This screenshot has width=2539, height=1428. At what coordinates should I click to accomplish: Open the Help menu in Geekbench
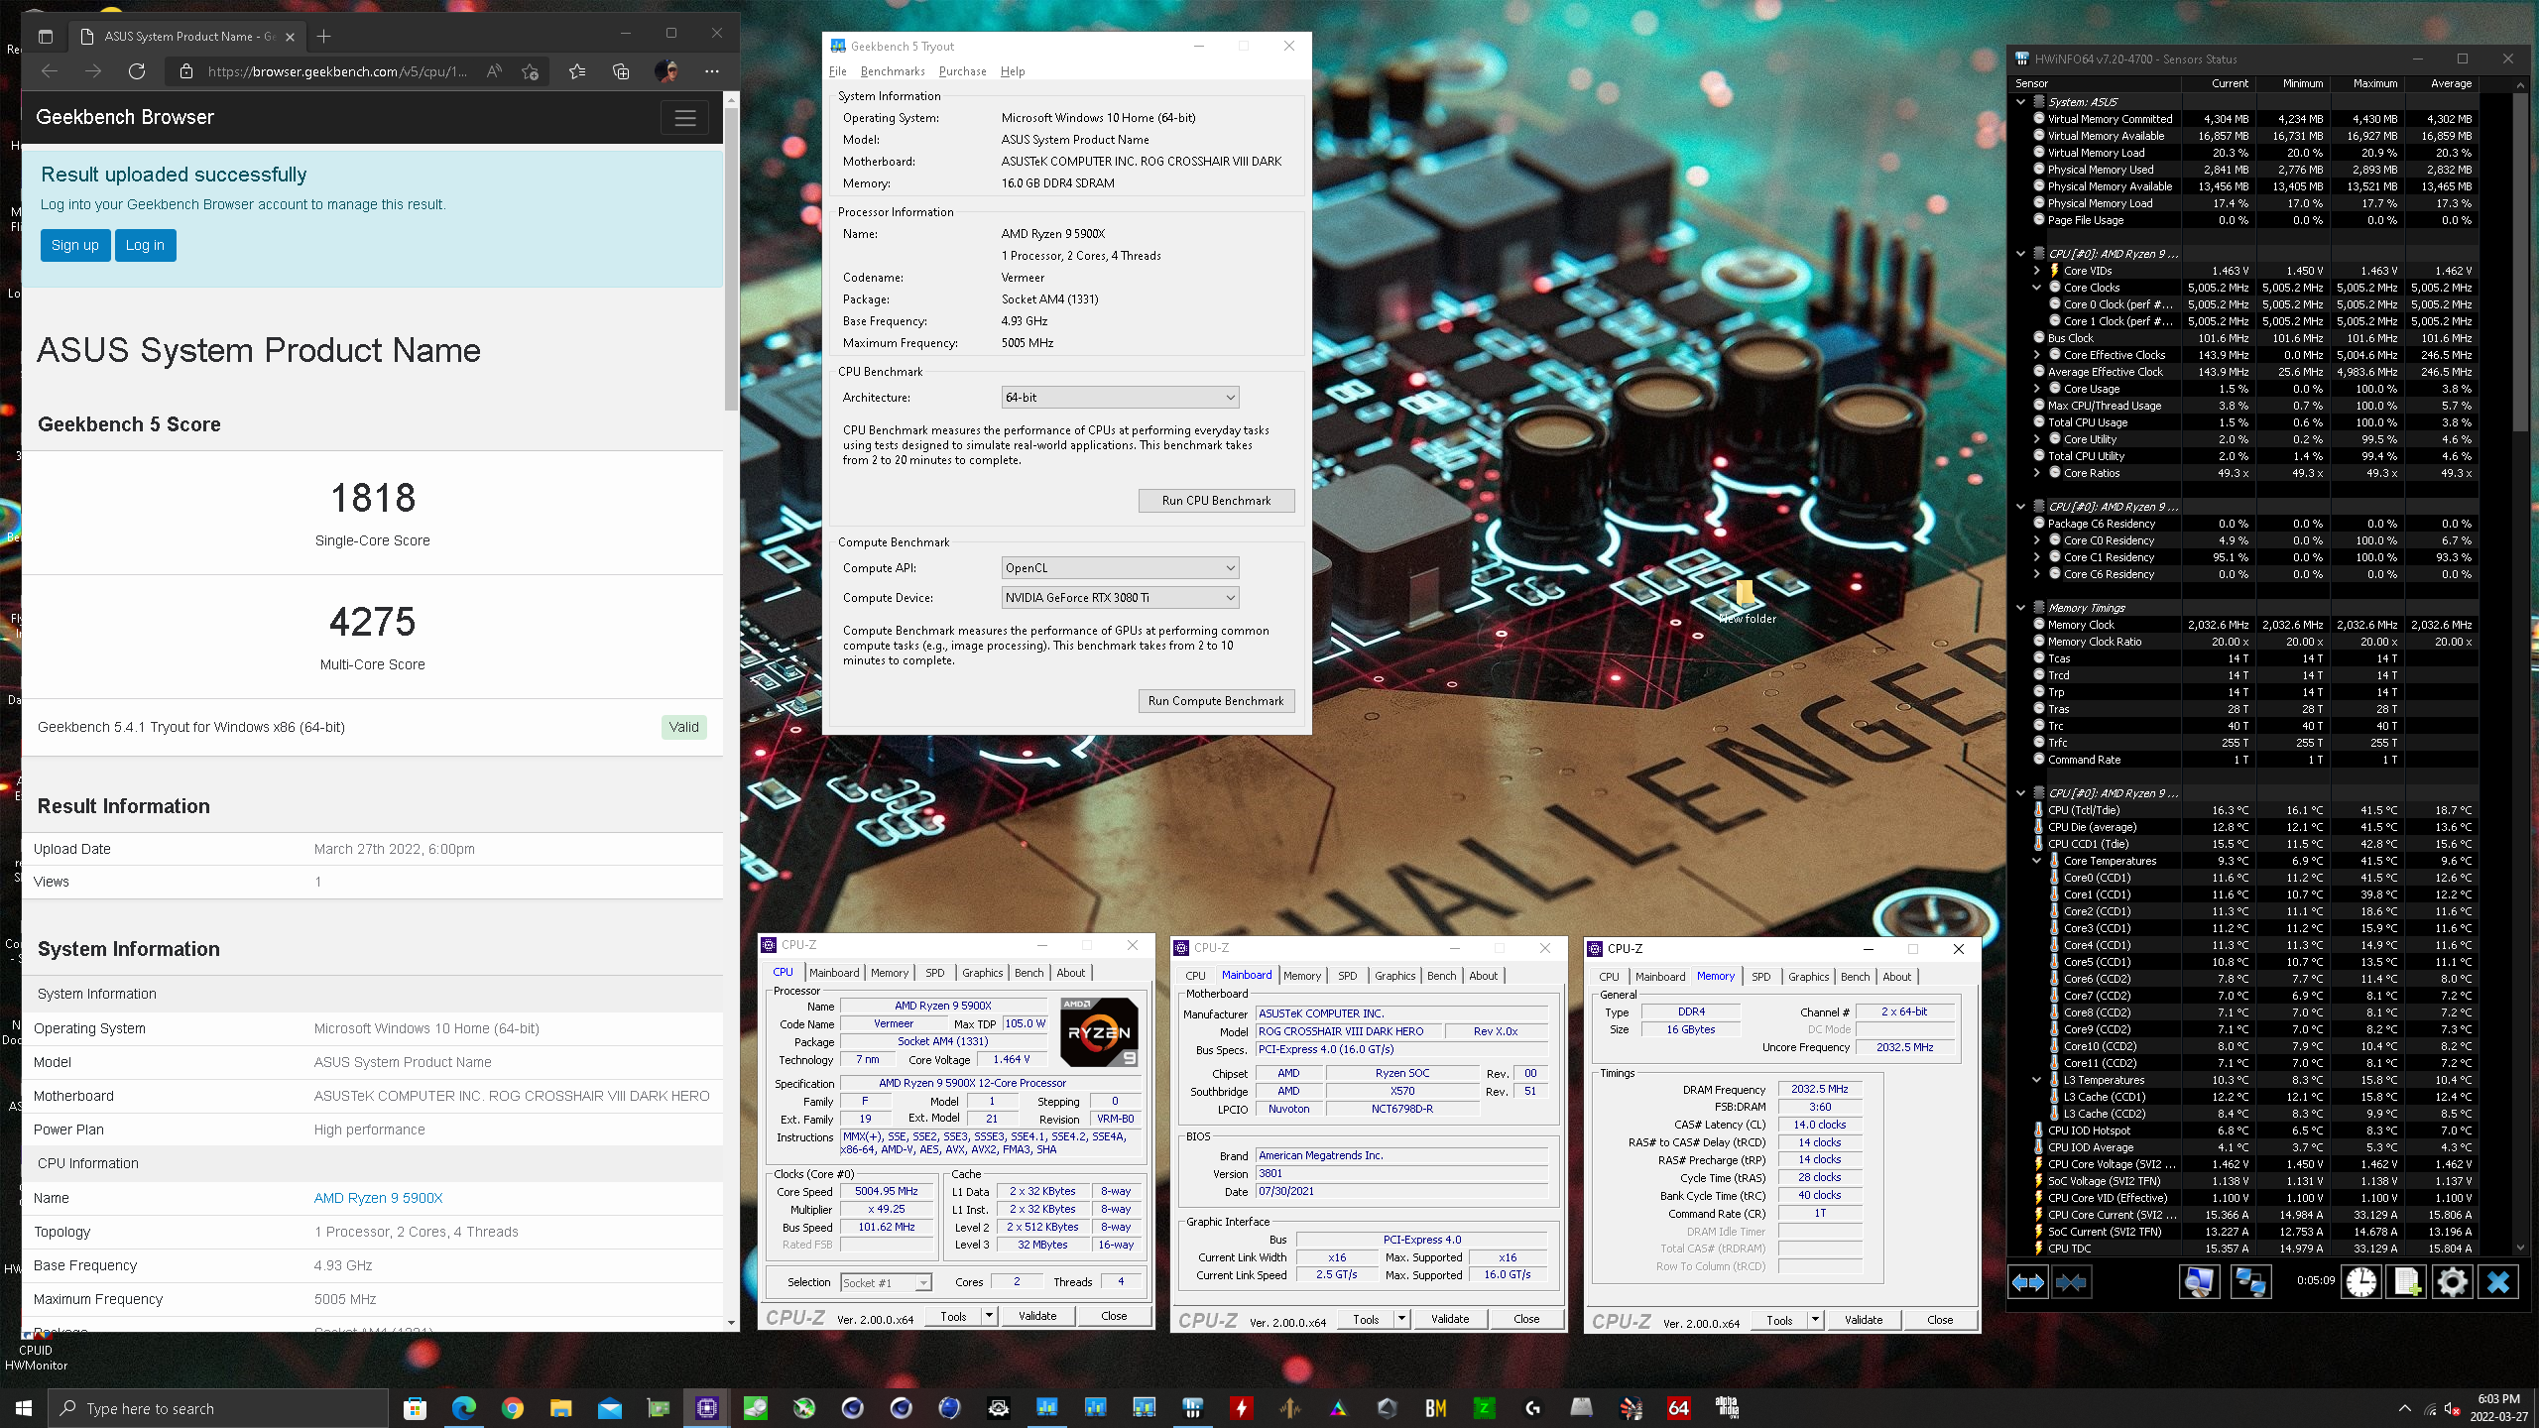tap(1013, 71)
